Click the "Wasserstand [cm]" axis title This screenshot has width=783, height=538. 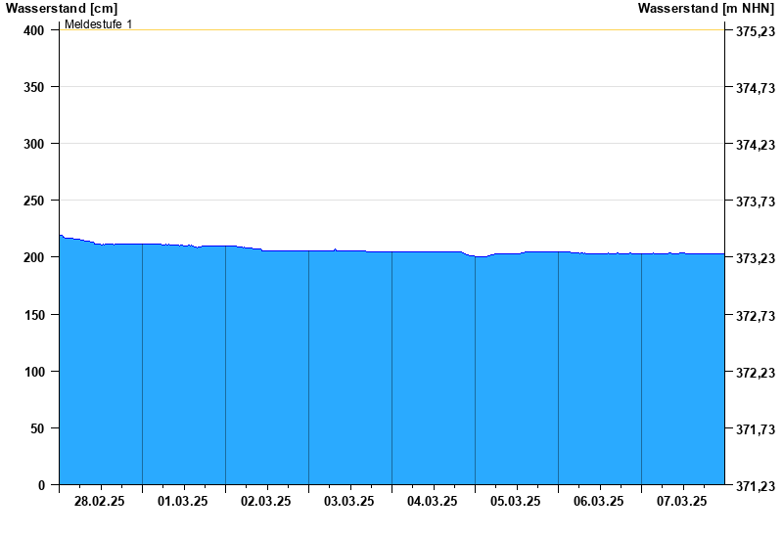[x=61, y=8]
